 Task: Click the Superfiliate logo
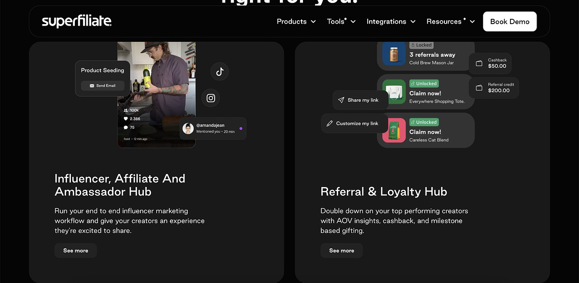(x=77, y=21)
